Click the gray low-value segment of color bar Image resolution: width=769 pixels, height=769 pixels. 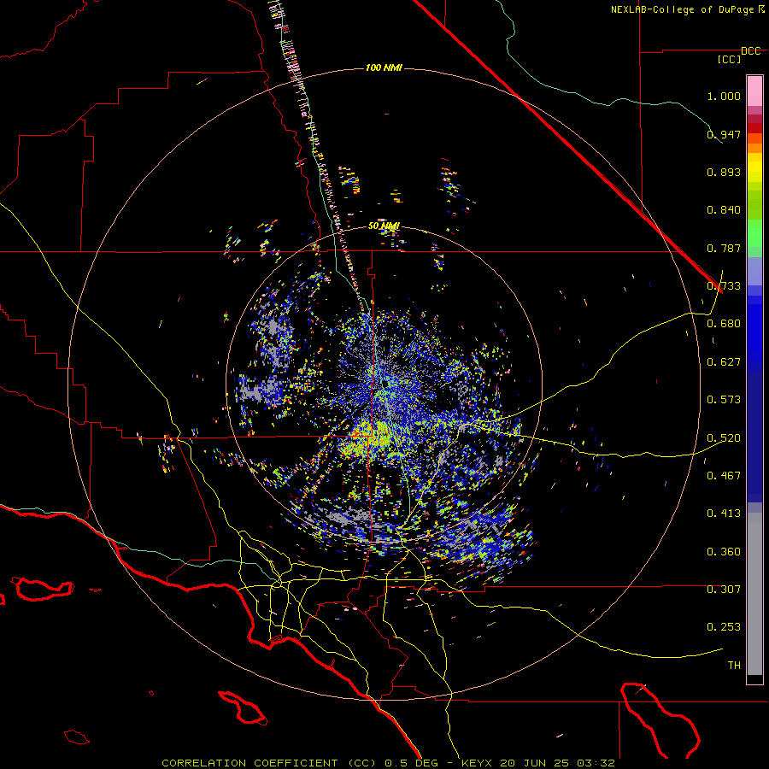tap(754, 594)
